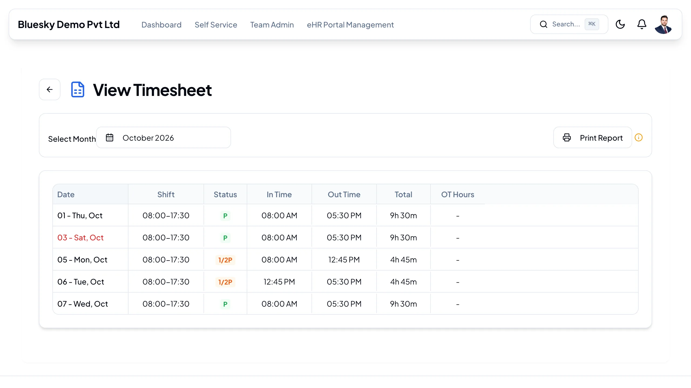
Task: Open eHR Portal Management menu
Action: coord(350,25)
